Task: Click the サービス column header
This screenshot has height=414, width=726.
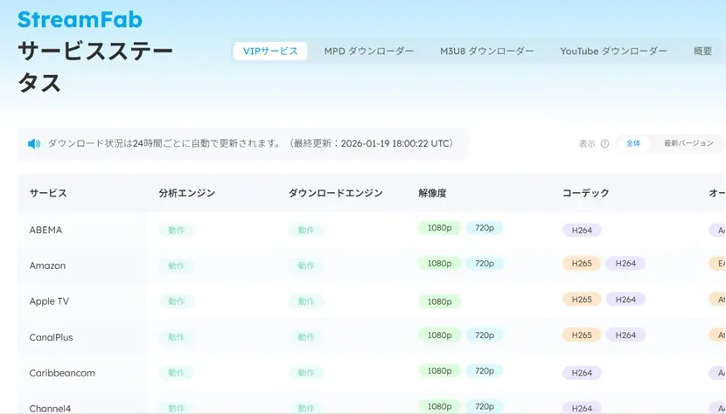Action: click(x=48, y=193)
